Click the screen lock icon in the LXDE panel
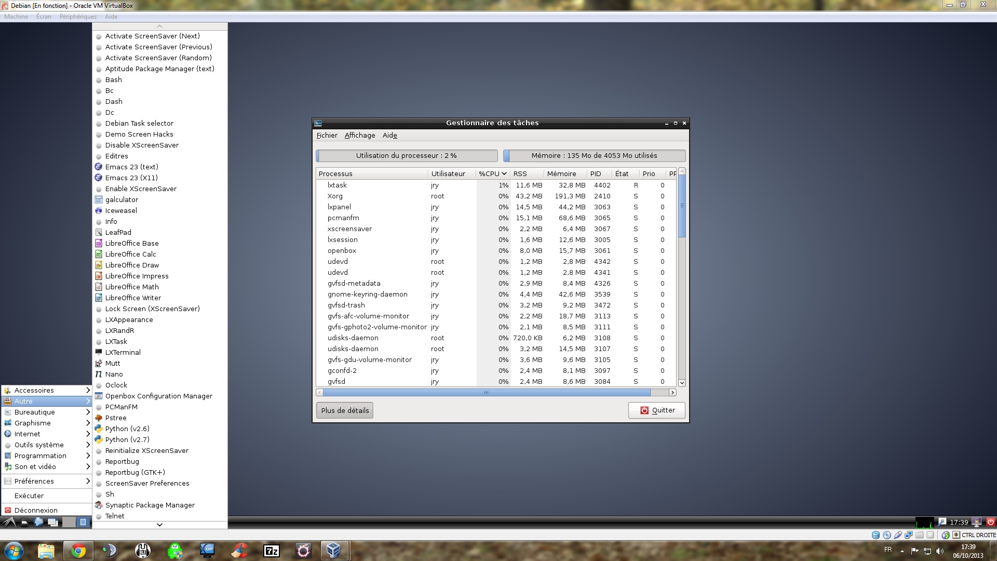The width and height of the screenshot is (997, 561). click(977, 522)
